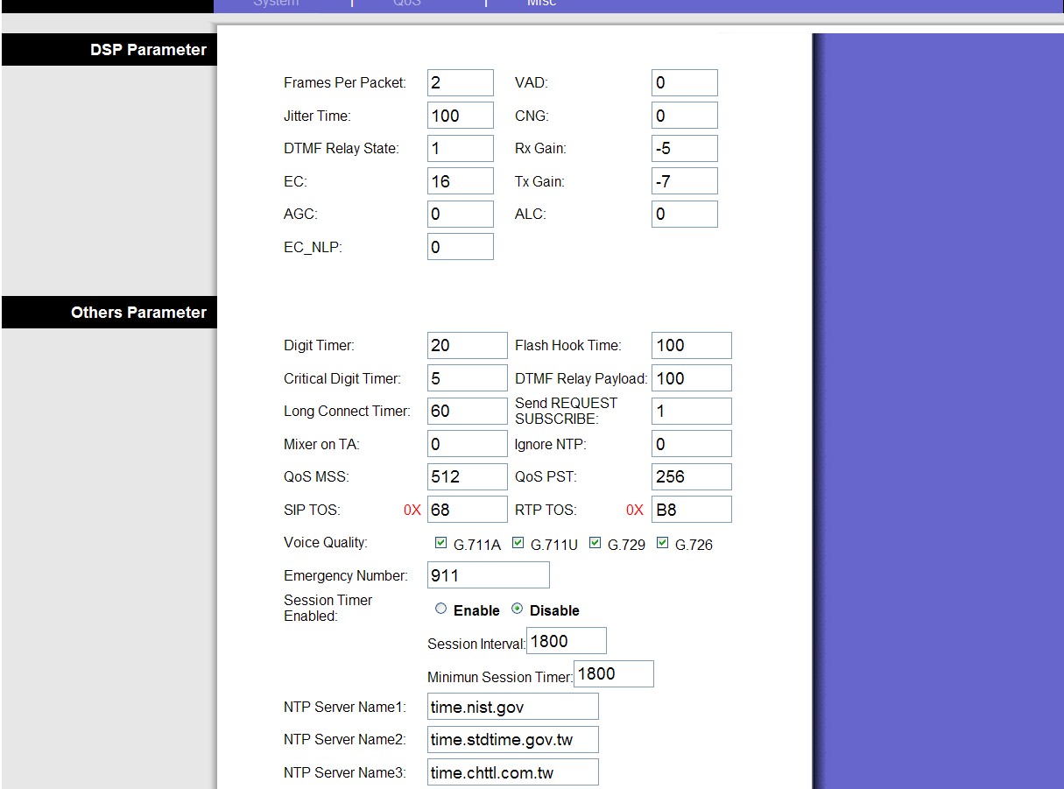Screen dimensions: 1064x789
Task: Edit the NTP Server Name3 field
Action: (x=513, y=772)
